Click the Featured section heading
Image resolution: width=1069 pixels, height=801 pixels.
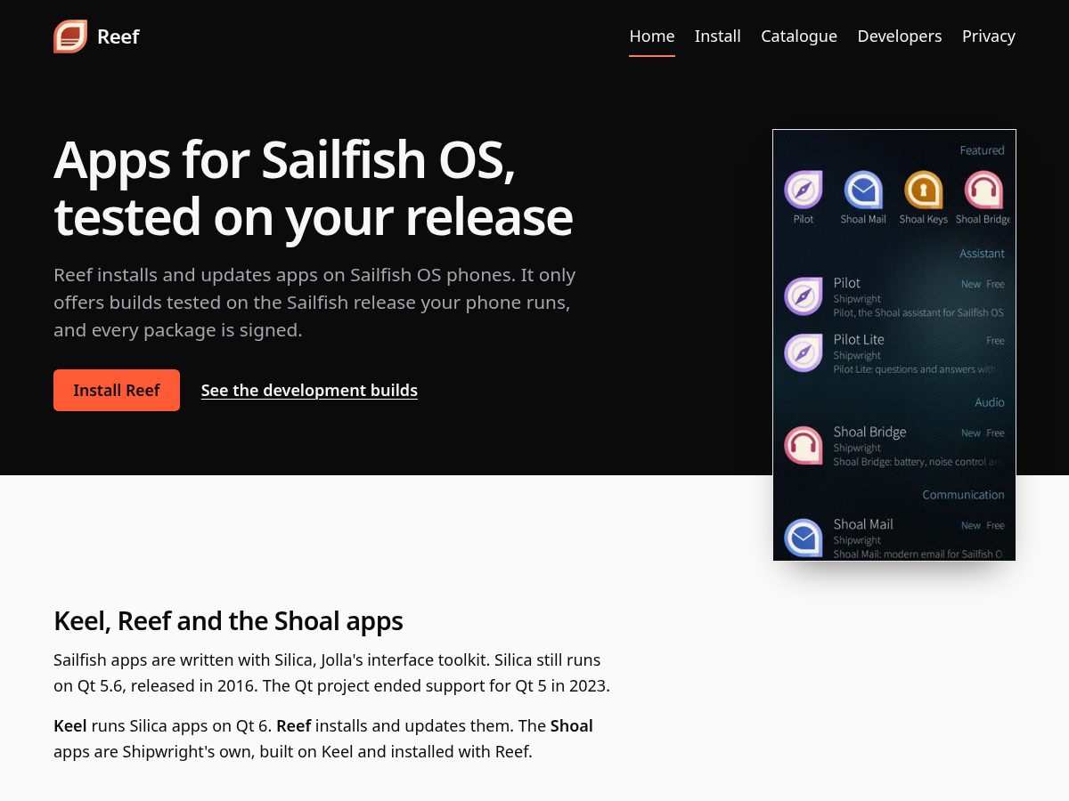[x=982, y=150]
